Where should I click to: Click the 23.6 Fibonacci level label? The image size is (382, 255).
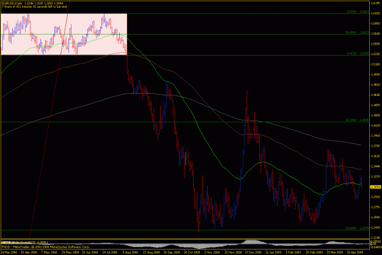pos(357,229)
